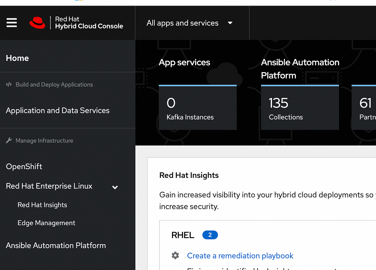The height and width of the screenshot is (270, 376).
Task: Open Edge Management sidebar item
Action: pos(46,223)
